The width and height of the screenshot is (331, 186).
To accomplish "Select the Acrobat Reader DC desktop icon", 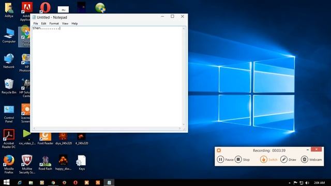I will (9, 139).
